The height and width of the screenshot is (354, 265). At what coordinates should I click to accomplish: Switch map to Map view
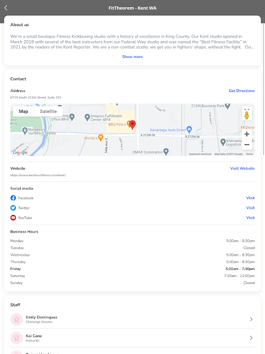point(23,112)
